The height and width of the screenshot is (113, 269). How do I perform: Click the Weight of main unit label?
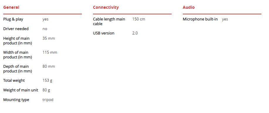[x=21, y=90]
